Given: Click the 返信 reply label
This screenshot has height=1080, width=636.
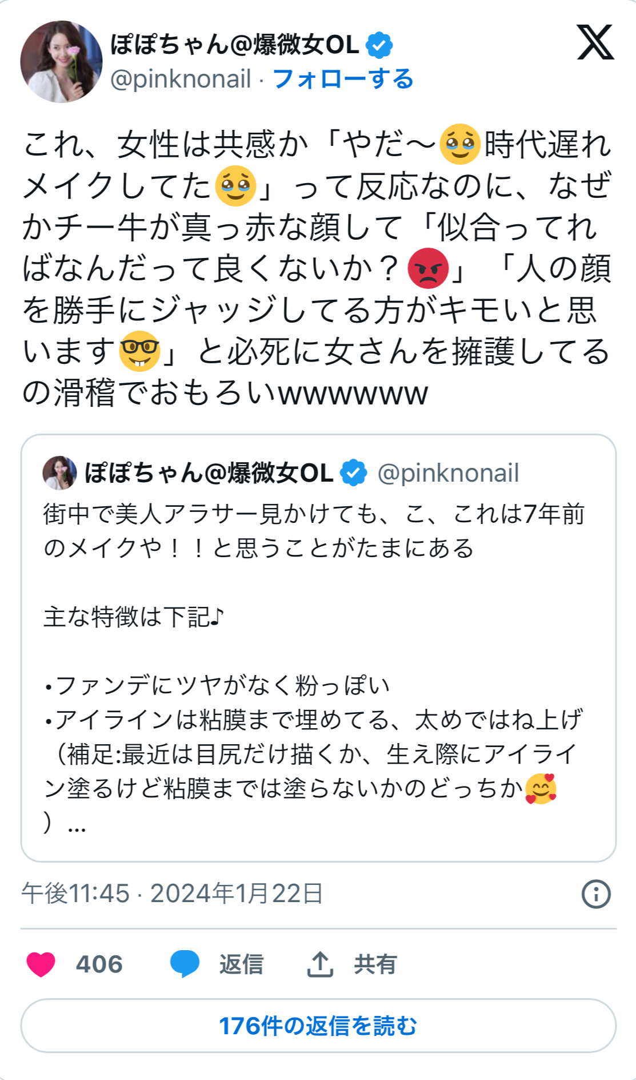Looking at the screenshot, I should point(241,964).
